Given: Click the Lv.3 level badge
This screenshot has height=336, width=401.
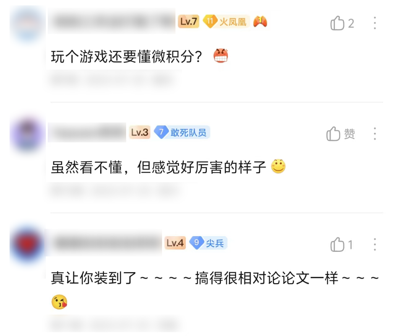Looking at the screenshot, I should 140,132.
